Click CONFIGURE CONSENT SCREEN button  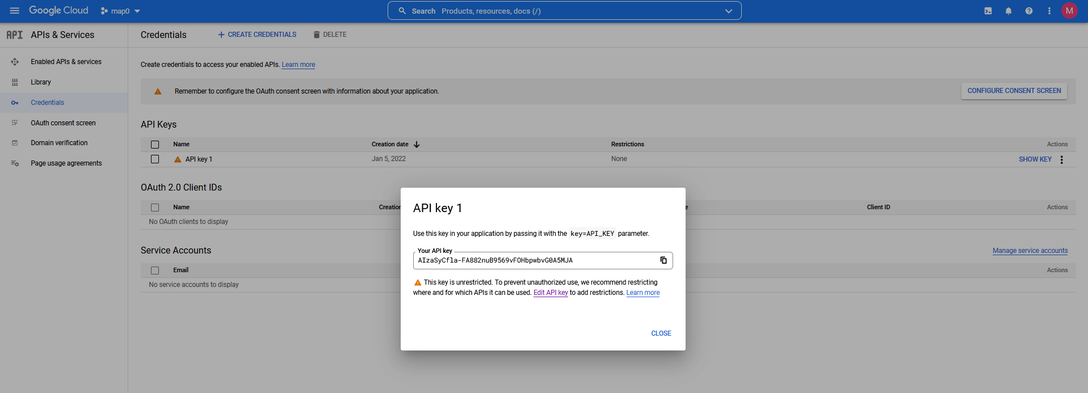click(x=1014, y=91)
